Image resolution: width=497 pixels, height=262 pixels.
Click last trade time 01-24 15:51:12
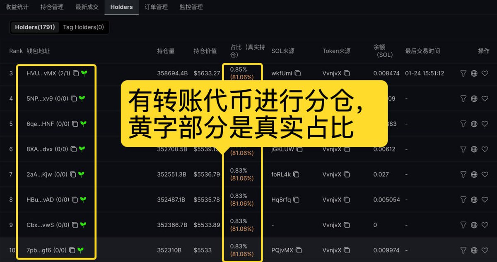pyautogui.click(x=425, y=73)
